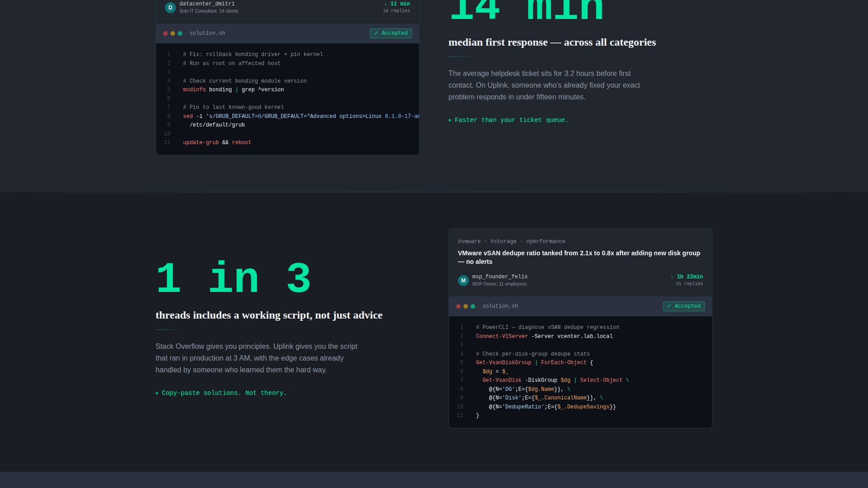Select the solution.sh tab on the vSAN code card
The height and width of the screenshot is (488, 868).
(500, 306)
